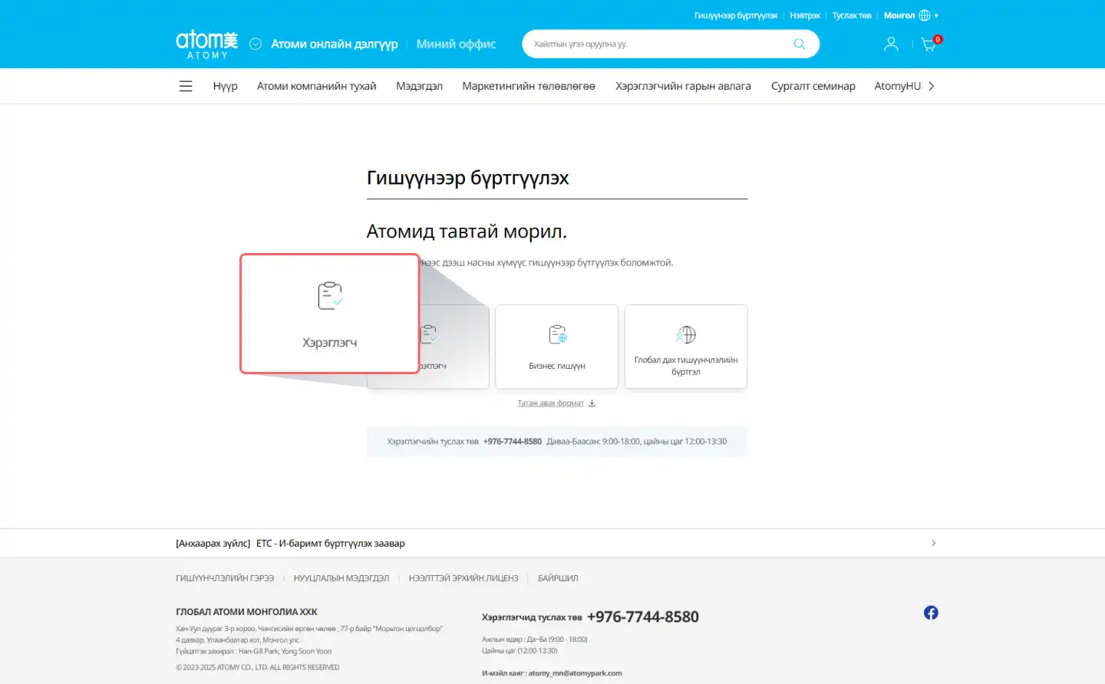Click the Нэвтрэх login link
The image size is (1105, 684).
(x=804, y=15)
